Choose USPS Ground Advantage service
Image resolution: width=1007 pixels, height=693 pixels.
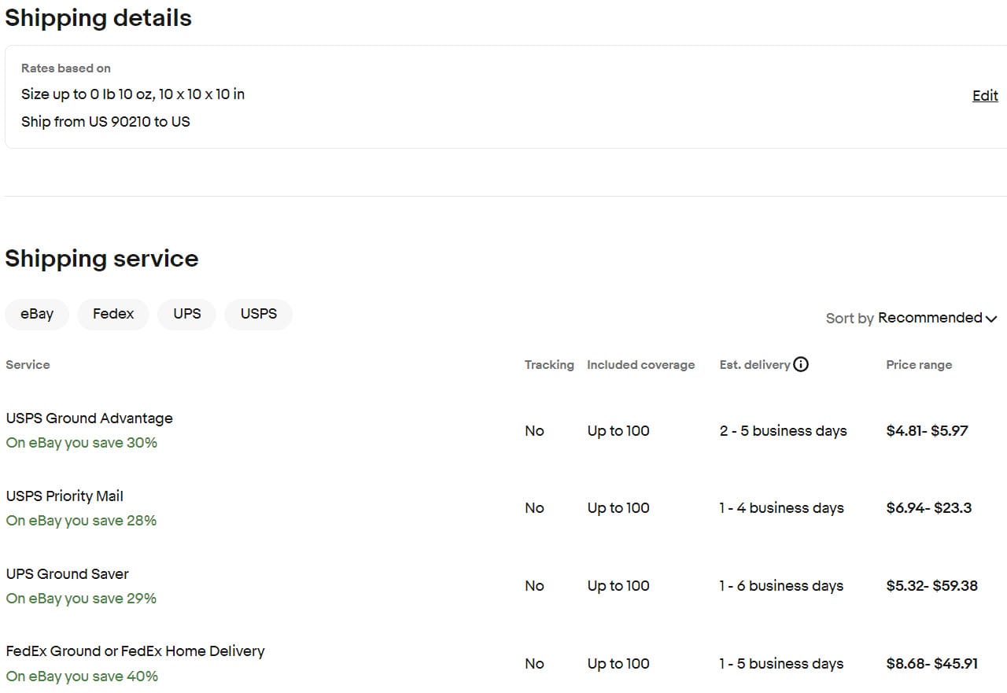tap(89, 418)
